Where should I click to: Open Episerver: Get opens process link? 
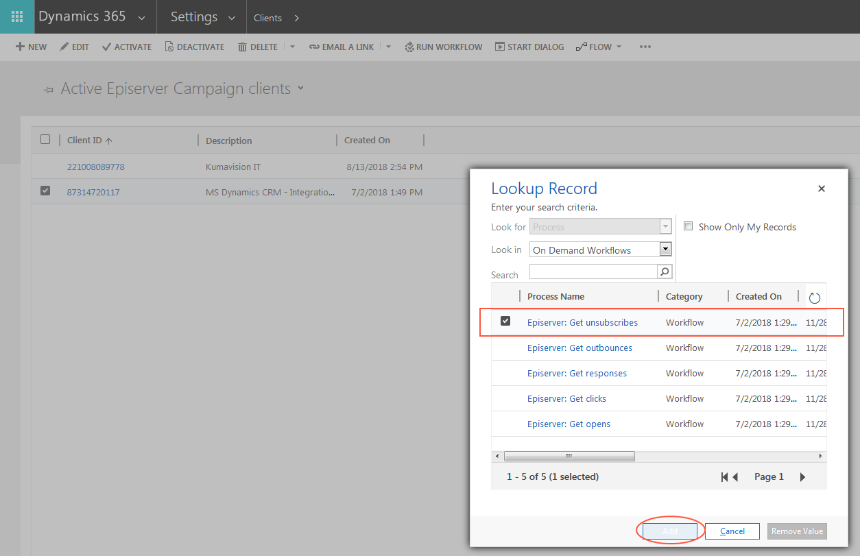point(569,424)
